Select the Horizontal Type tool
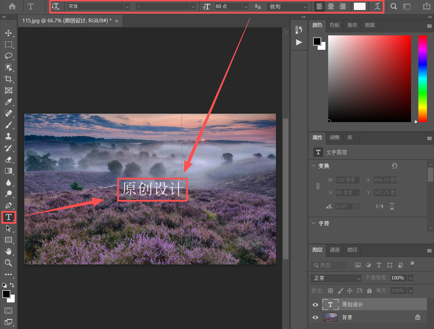This screenshot has height=329, width=434. [9, 217]
